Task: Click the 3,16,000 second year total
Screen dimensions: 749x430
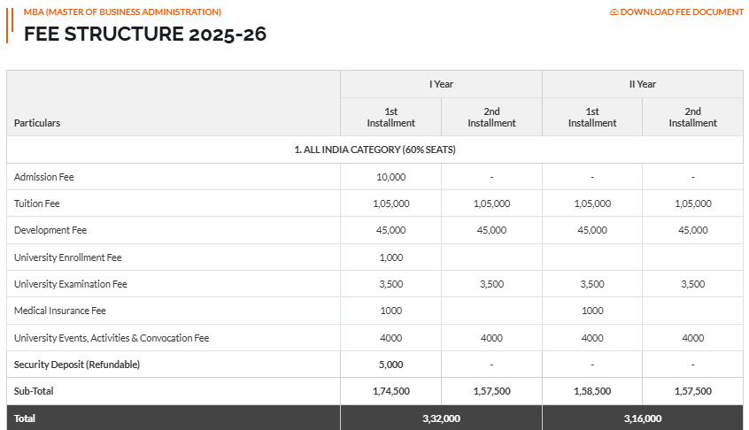Action: click(642, 418)
